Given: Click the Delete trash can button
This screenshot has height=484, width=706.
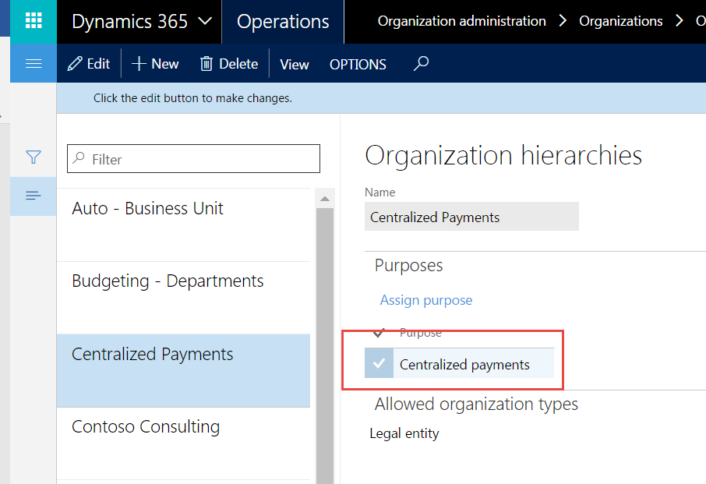Looking at the screenshot, I should tap(229, 64).
